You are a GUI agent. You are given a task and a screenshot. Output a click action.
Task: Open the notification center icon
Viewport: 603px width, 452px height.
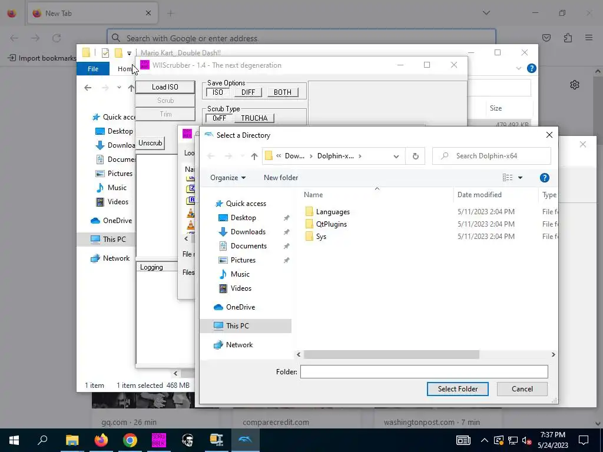point(584,440)
